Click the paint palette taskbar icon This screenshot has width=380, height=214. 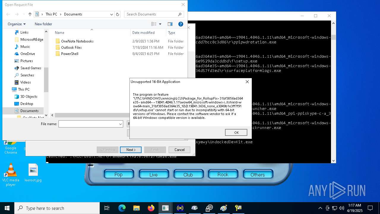coord(224,208)
